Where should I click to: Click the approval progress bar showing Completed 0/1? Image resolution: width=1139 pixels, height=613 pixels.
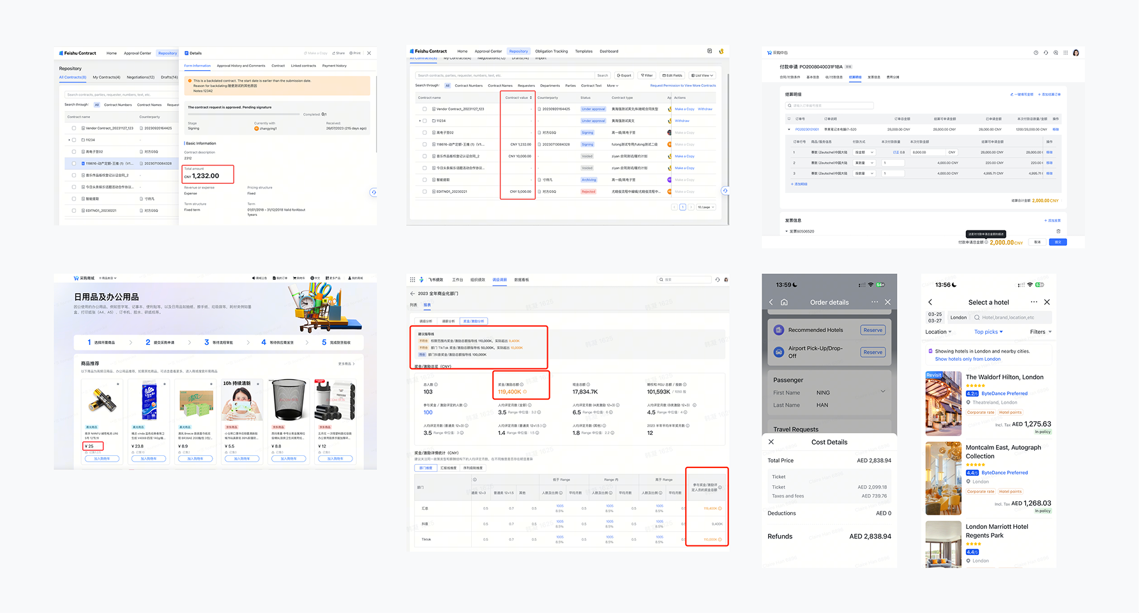[243, 115]
